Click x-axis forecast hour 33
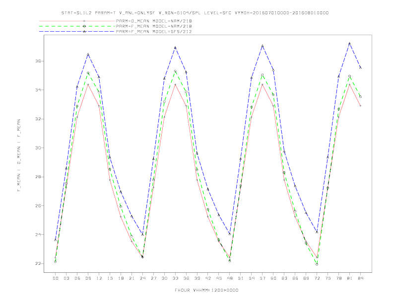This screenshot has width=393, height=303. [175, 278]
